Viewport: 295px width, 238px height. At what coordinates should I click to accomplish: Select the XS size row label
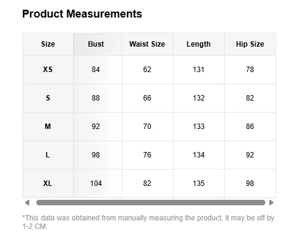48,70
